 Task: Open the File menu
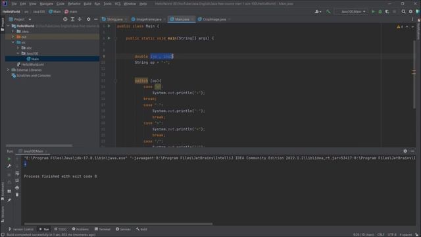14,4
